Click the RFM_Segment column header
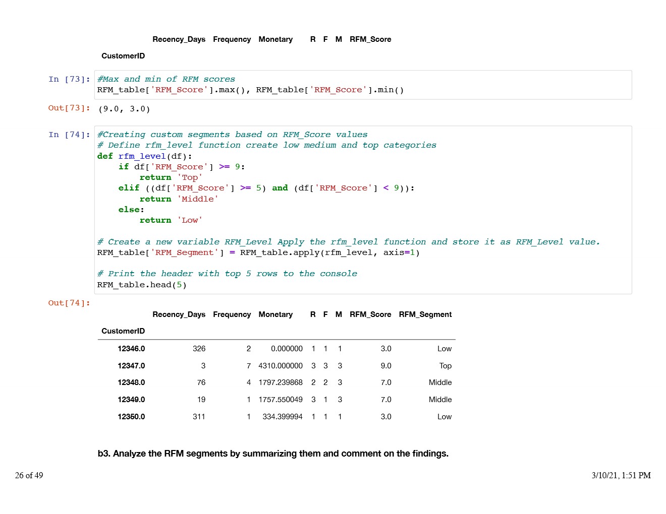This screenshot has height=514, width=666. (x=425, y=314)
